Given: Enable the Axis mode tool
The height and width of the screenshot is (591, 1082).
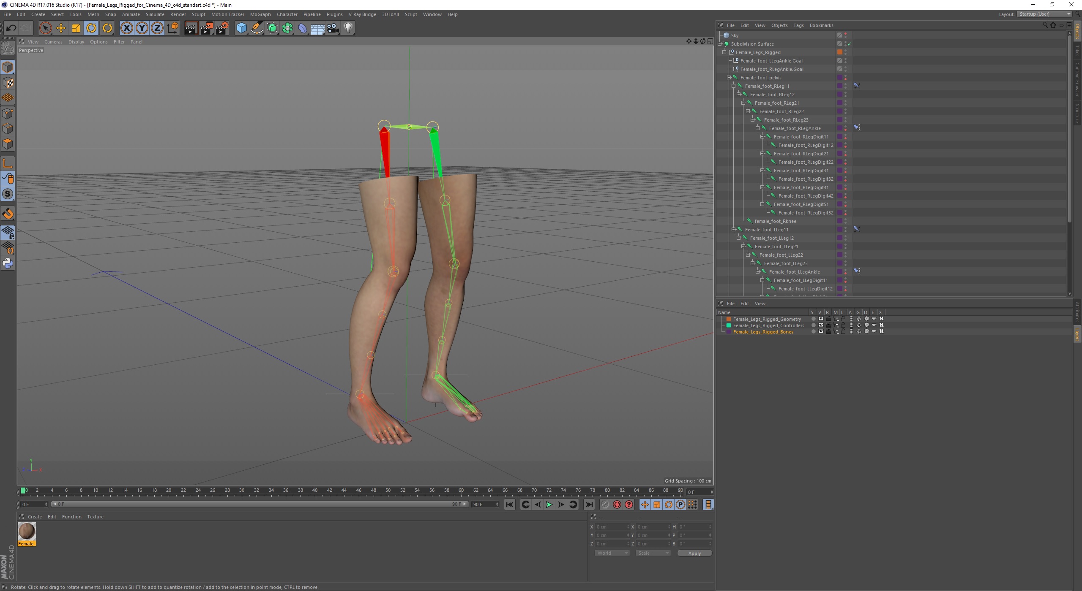Looking at the screenshot, I should click(8, 163).
